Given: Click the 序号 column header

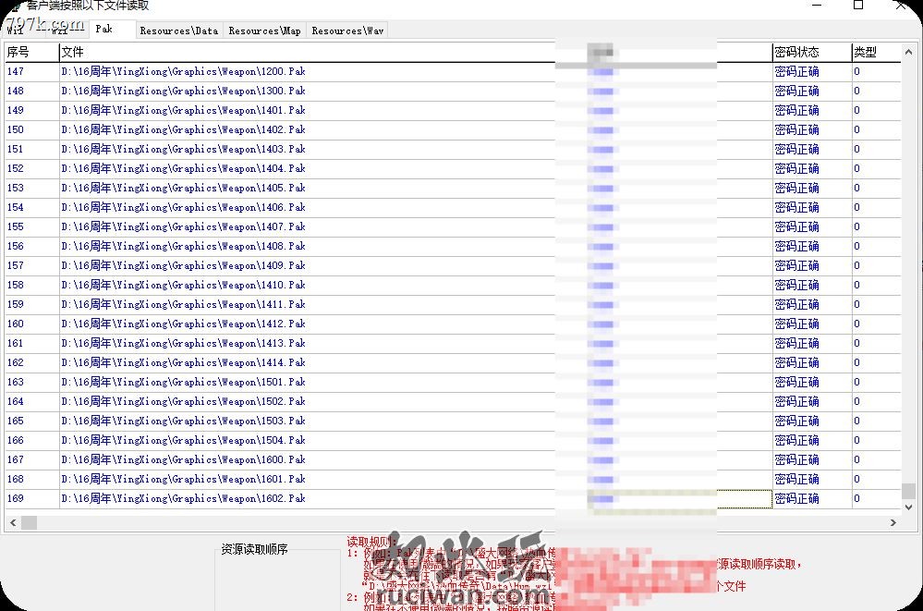Looking at the screenshot, I should tap(31, 52).
